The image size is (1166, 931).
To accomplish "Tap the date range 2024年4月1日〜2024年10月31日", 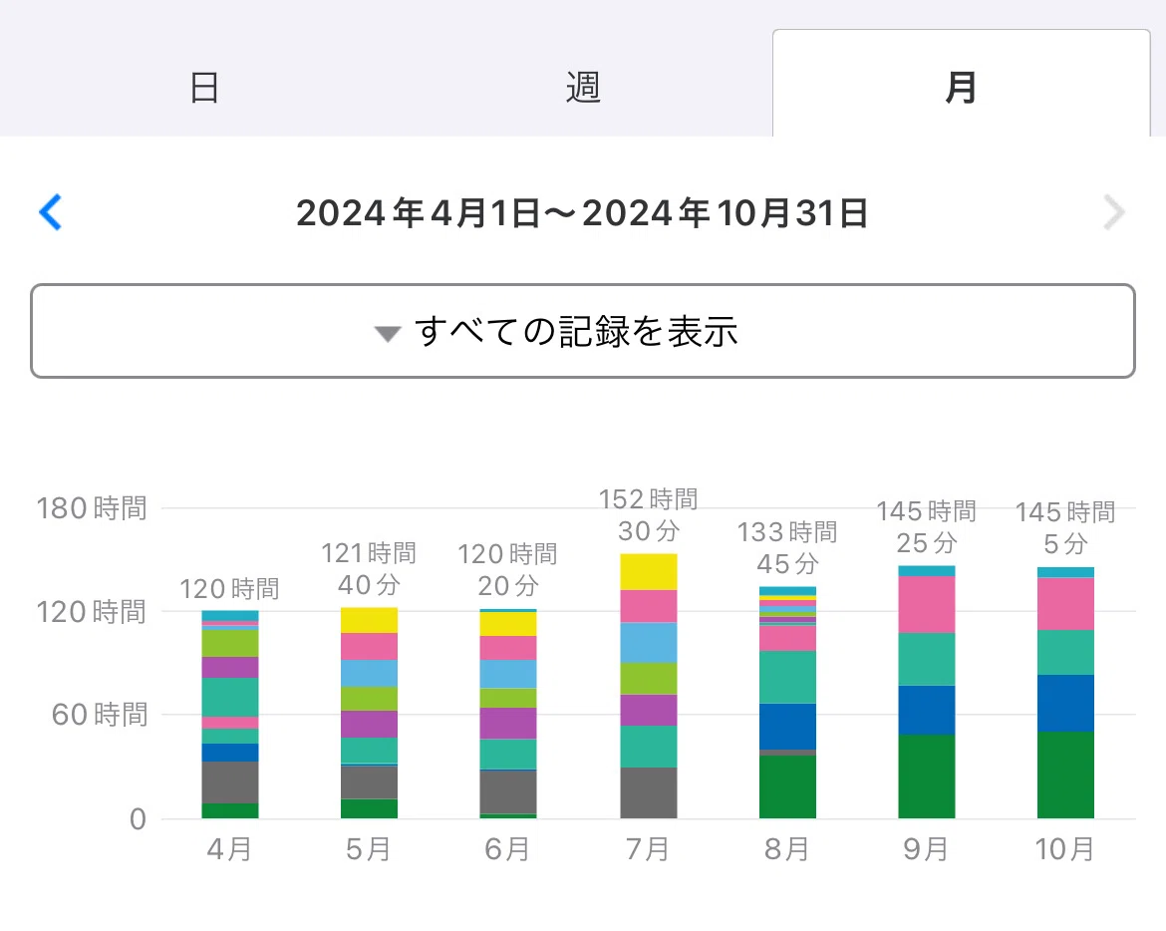I will pos(582,213).
